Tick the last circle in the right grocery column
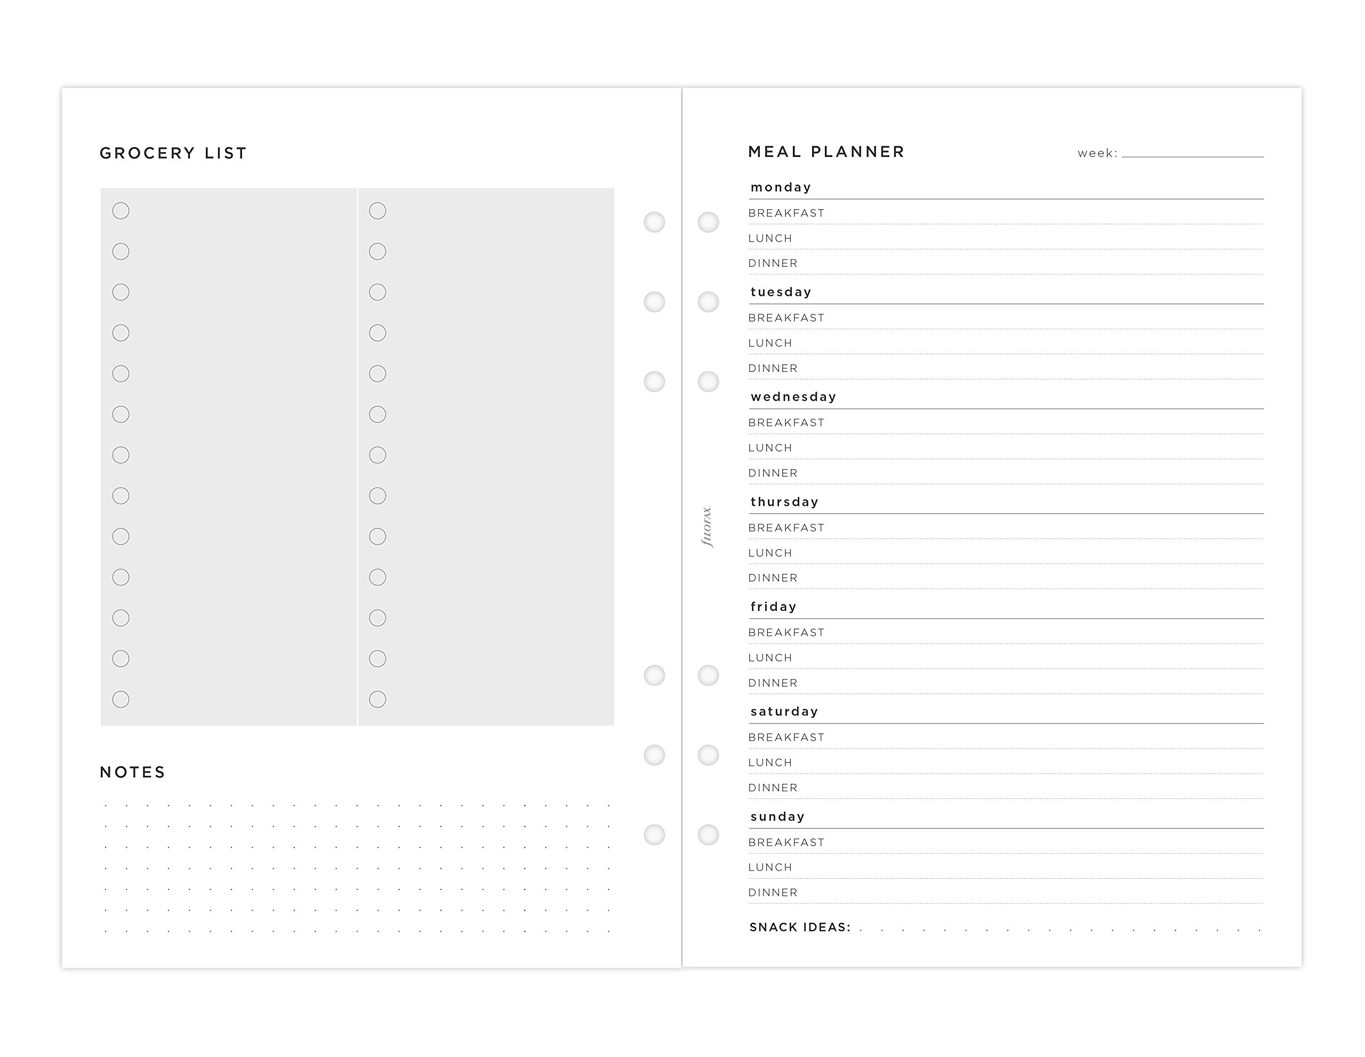This screenshot has width=1365, height=1057. (378, 700)
